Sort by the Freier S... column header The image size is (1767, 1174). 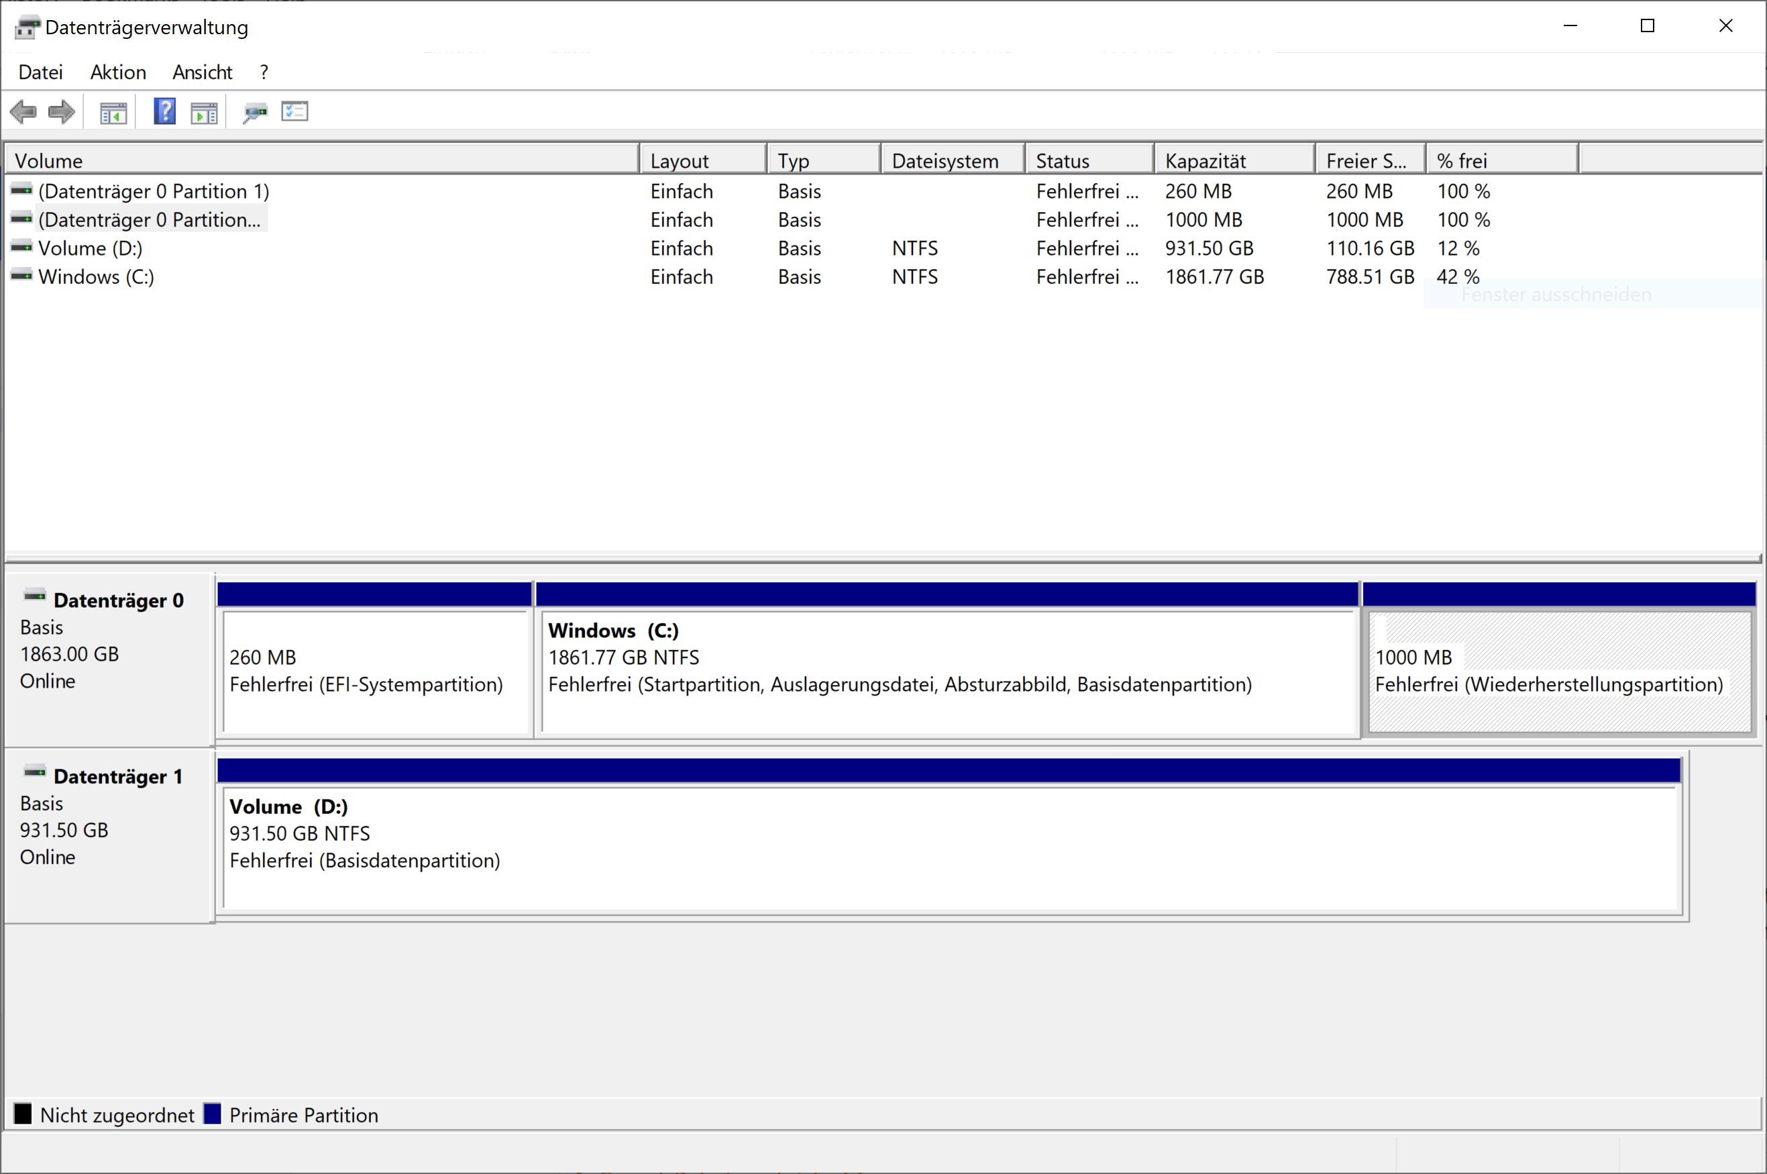1372,160
